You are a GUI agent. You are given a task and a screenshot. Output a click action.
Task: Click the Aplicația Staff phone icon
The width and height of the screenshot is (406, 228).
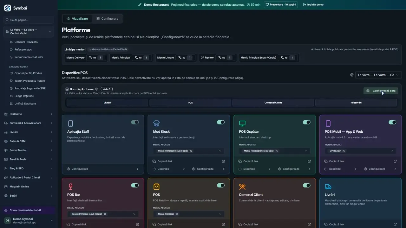(x=70, y=123)
